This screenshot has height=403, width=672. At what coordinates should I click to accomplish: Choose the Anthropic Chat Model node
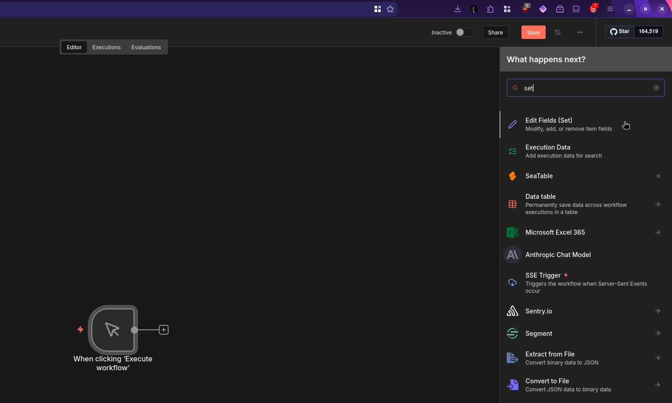(558, 254)
